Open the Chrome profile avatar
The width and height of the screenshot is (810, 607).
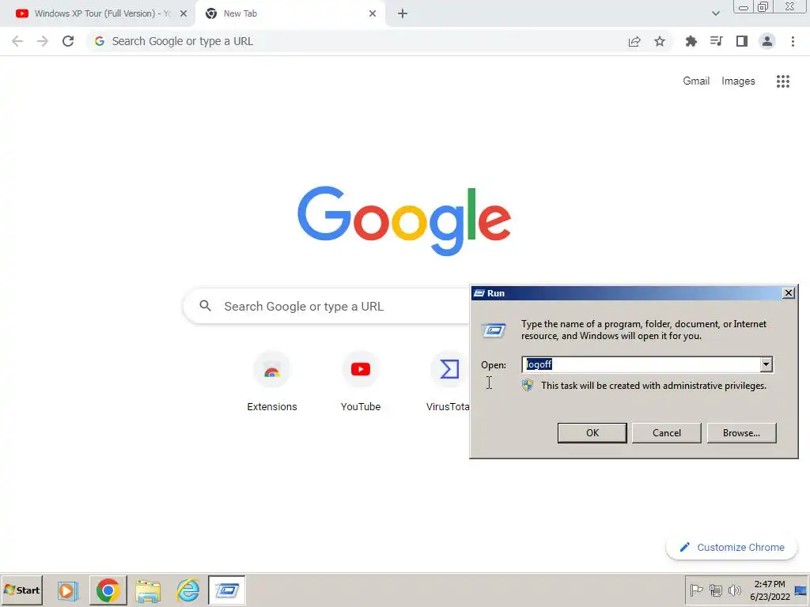click(767, 41)
